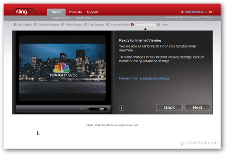Click the mr@rothman.biz account link
Screen dimensions: 227x155
[194, 12]
